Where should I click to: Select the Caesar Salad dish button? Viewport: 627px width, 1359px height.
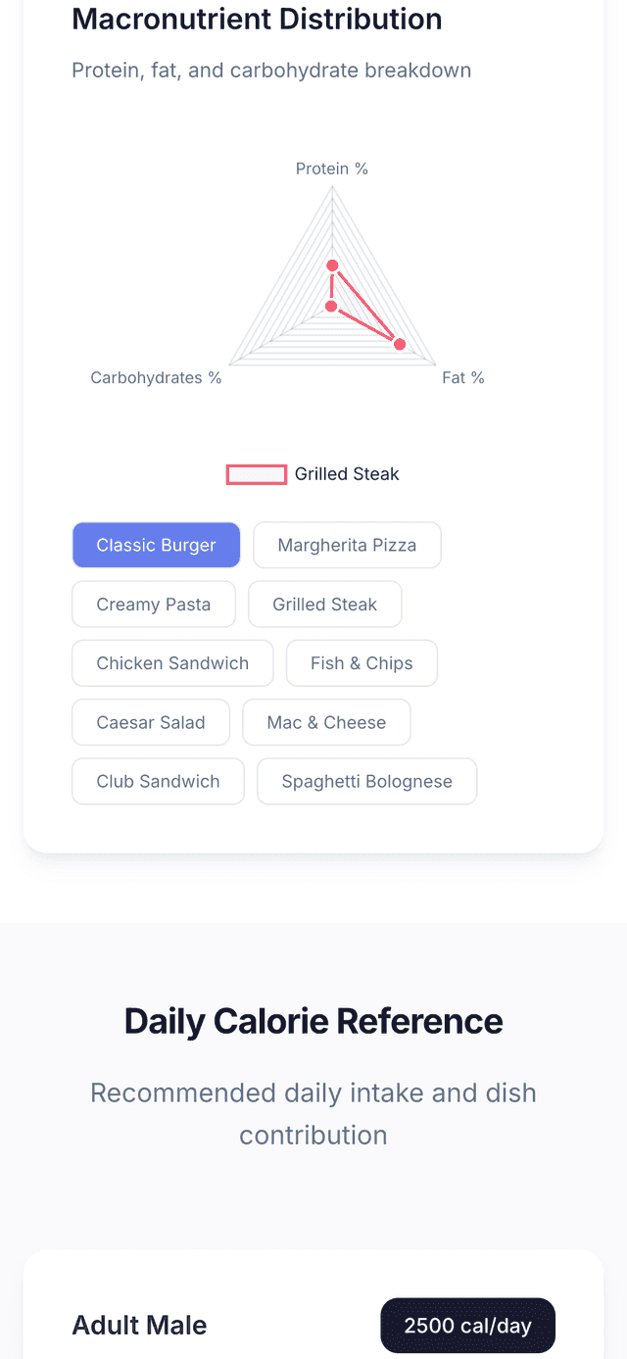pyautogui.click(x=150, y=722)
